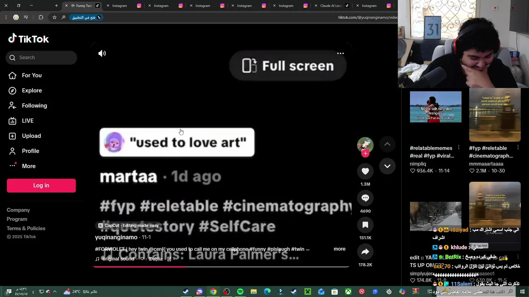
Task: Open nimpliq's profile link
Action: coord(418,164)
